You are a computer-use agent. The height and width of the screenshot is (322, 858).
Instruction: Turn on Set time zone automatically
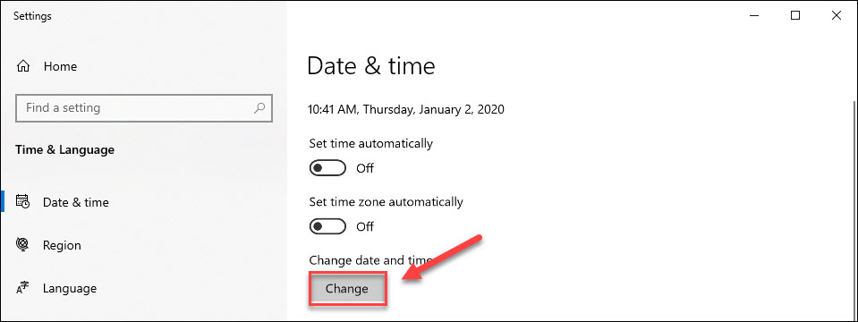(327, 225)
